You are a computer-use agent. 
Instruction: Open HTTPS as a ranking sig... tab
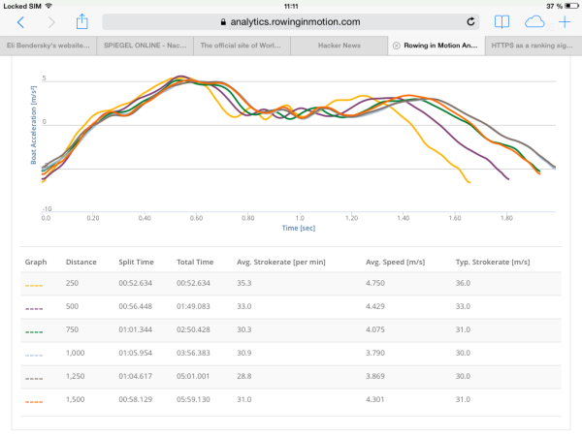pyautogui.click(x=533, y=46)
